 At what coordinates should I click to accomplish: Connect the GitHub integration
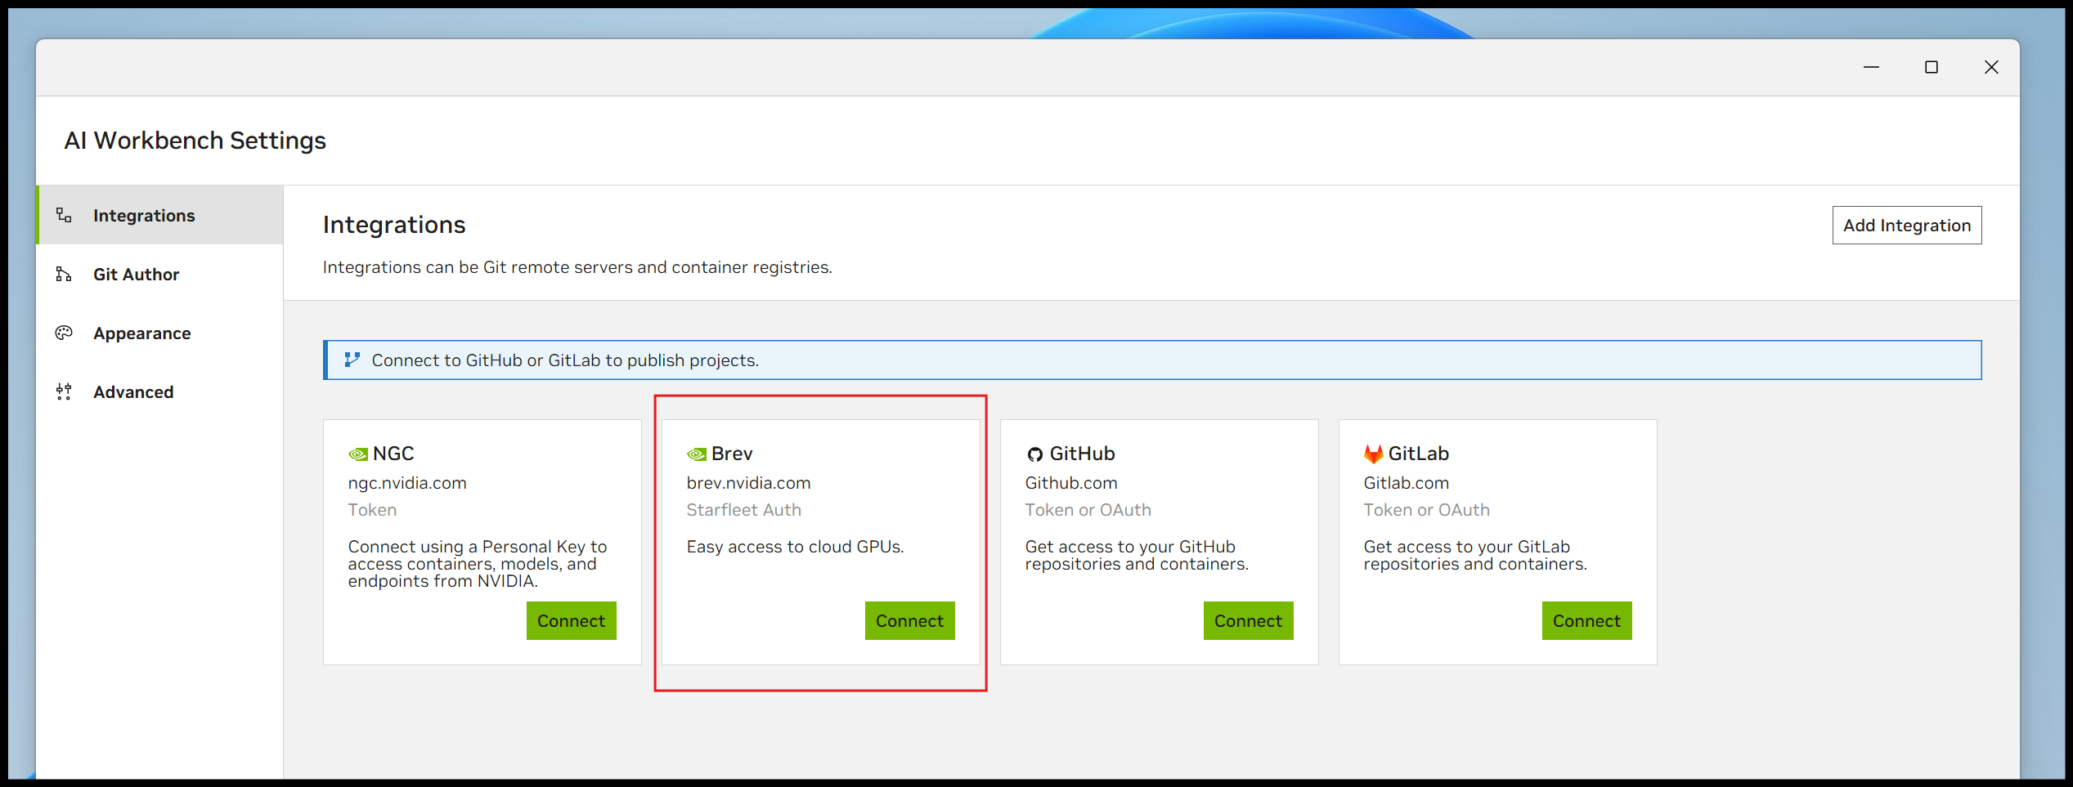[x=1248, y=621]
